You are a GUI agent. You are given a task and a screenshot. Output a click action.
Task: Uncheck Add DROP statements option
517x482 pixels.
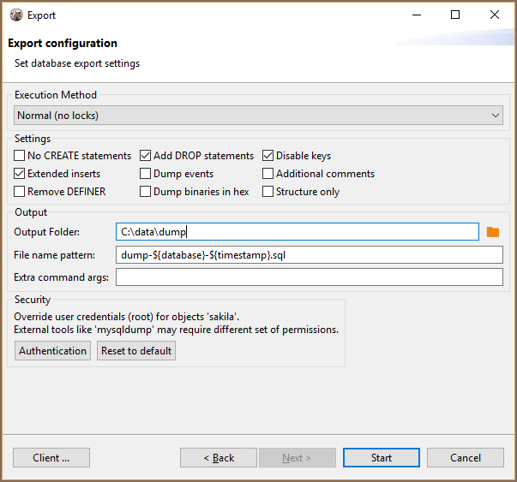pyautogui.click(x=146, y=156)
